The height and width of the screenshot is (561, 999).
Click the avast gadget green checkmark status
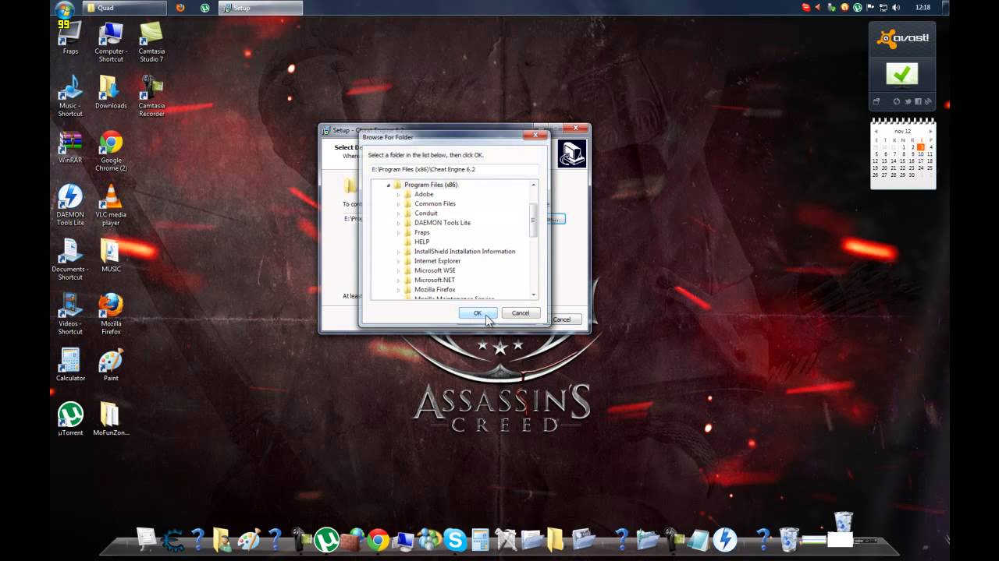(x=901, y=74)
